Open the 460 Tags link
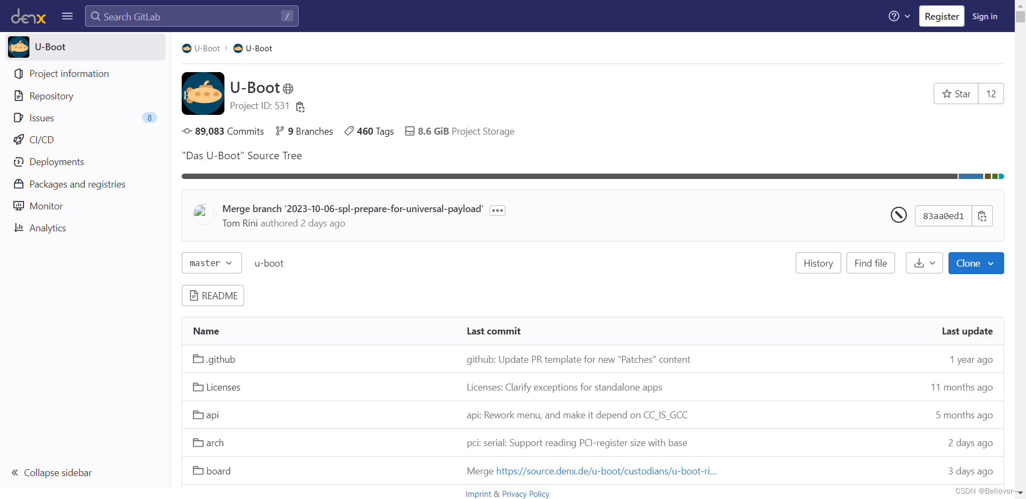This screenshot has width=1026, height=499. [369, 131]
